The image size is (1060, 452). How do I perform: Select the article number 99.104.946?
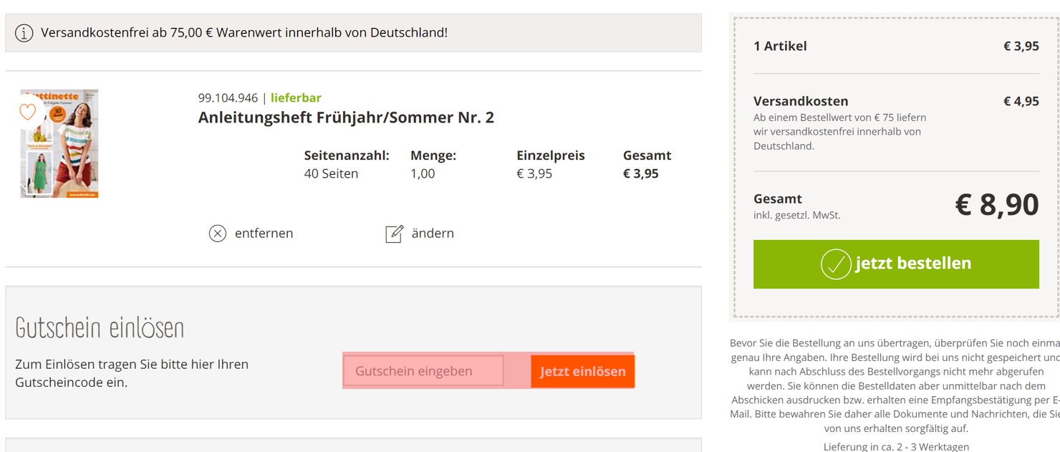point(228,98)
